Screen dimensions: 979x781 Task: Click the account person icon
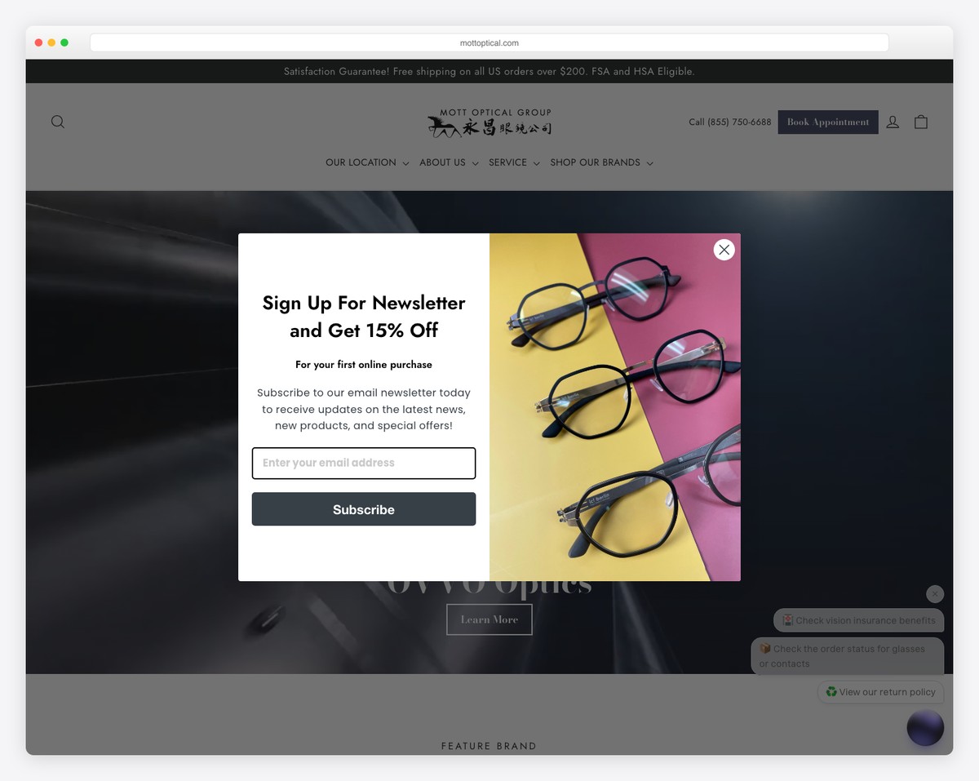click(893, 121)
